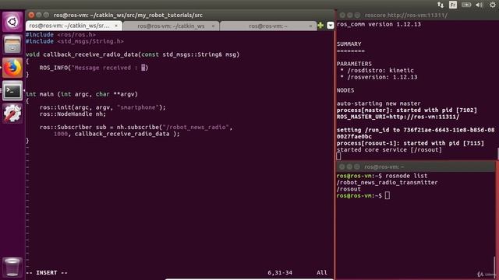Screen dimensions: 499x280
Task: Add a new terminal tab with plus icon
Action: (320, 26)
